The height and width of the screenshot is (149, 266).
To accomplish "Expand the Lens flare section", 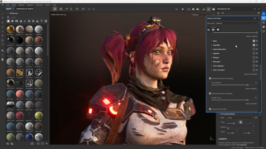I will click(212, 45).
